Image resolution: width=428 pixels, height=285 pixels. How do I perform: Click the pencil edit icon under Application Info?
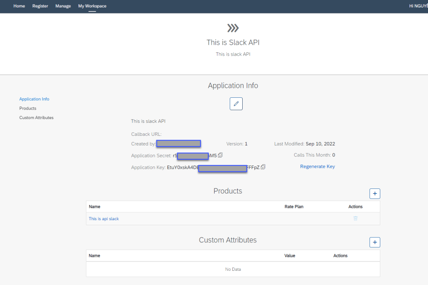coord(236,104)
